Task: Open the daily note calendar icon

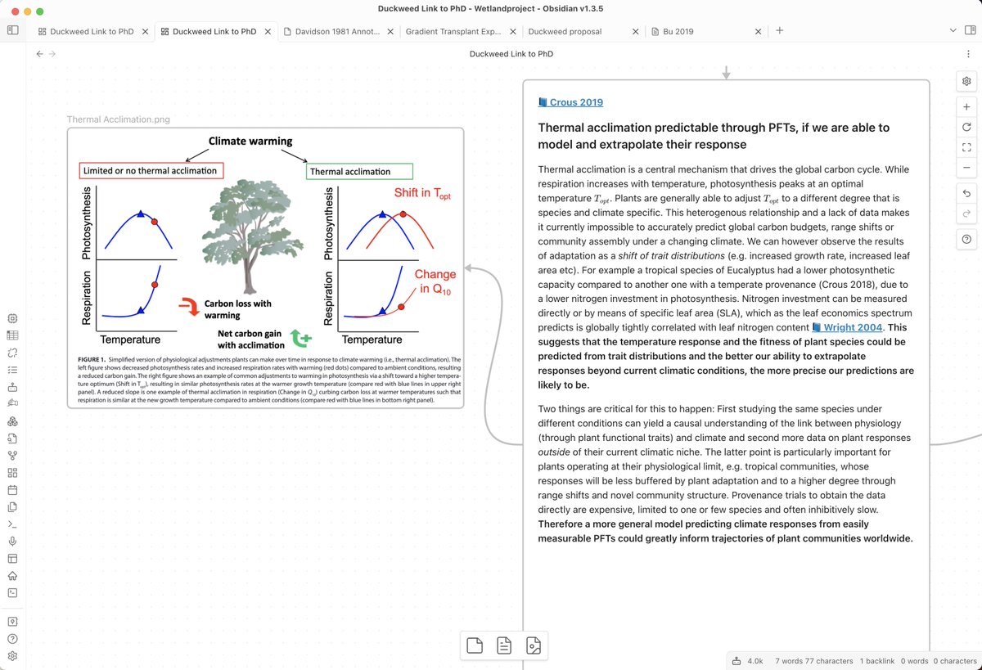Action: click(x=12, y=489)
